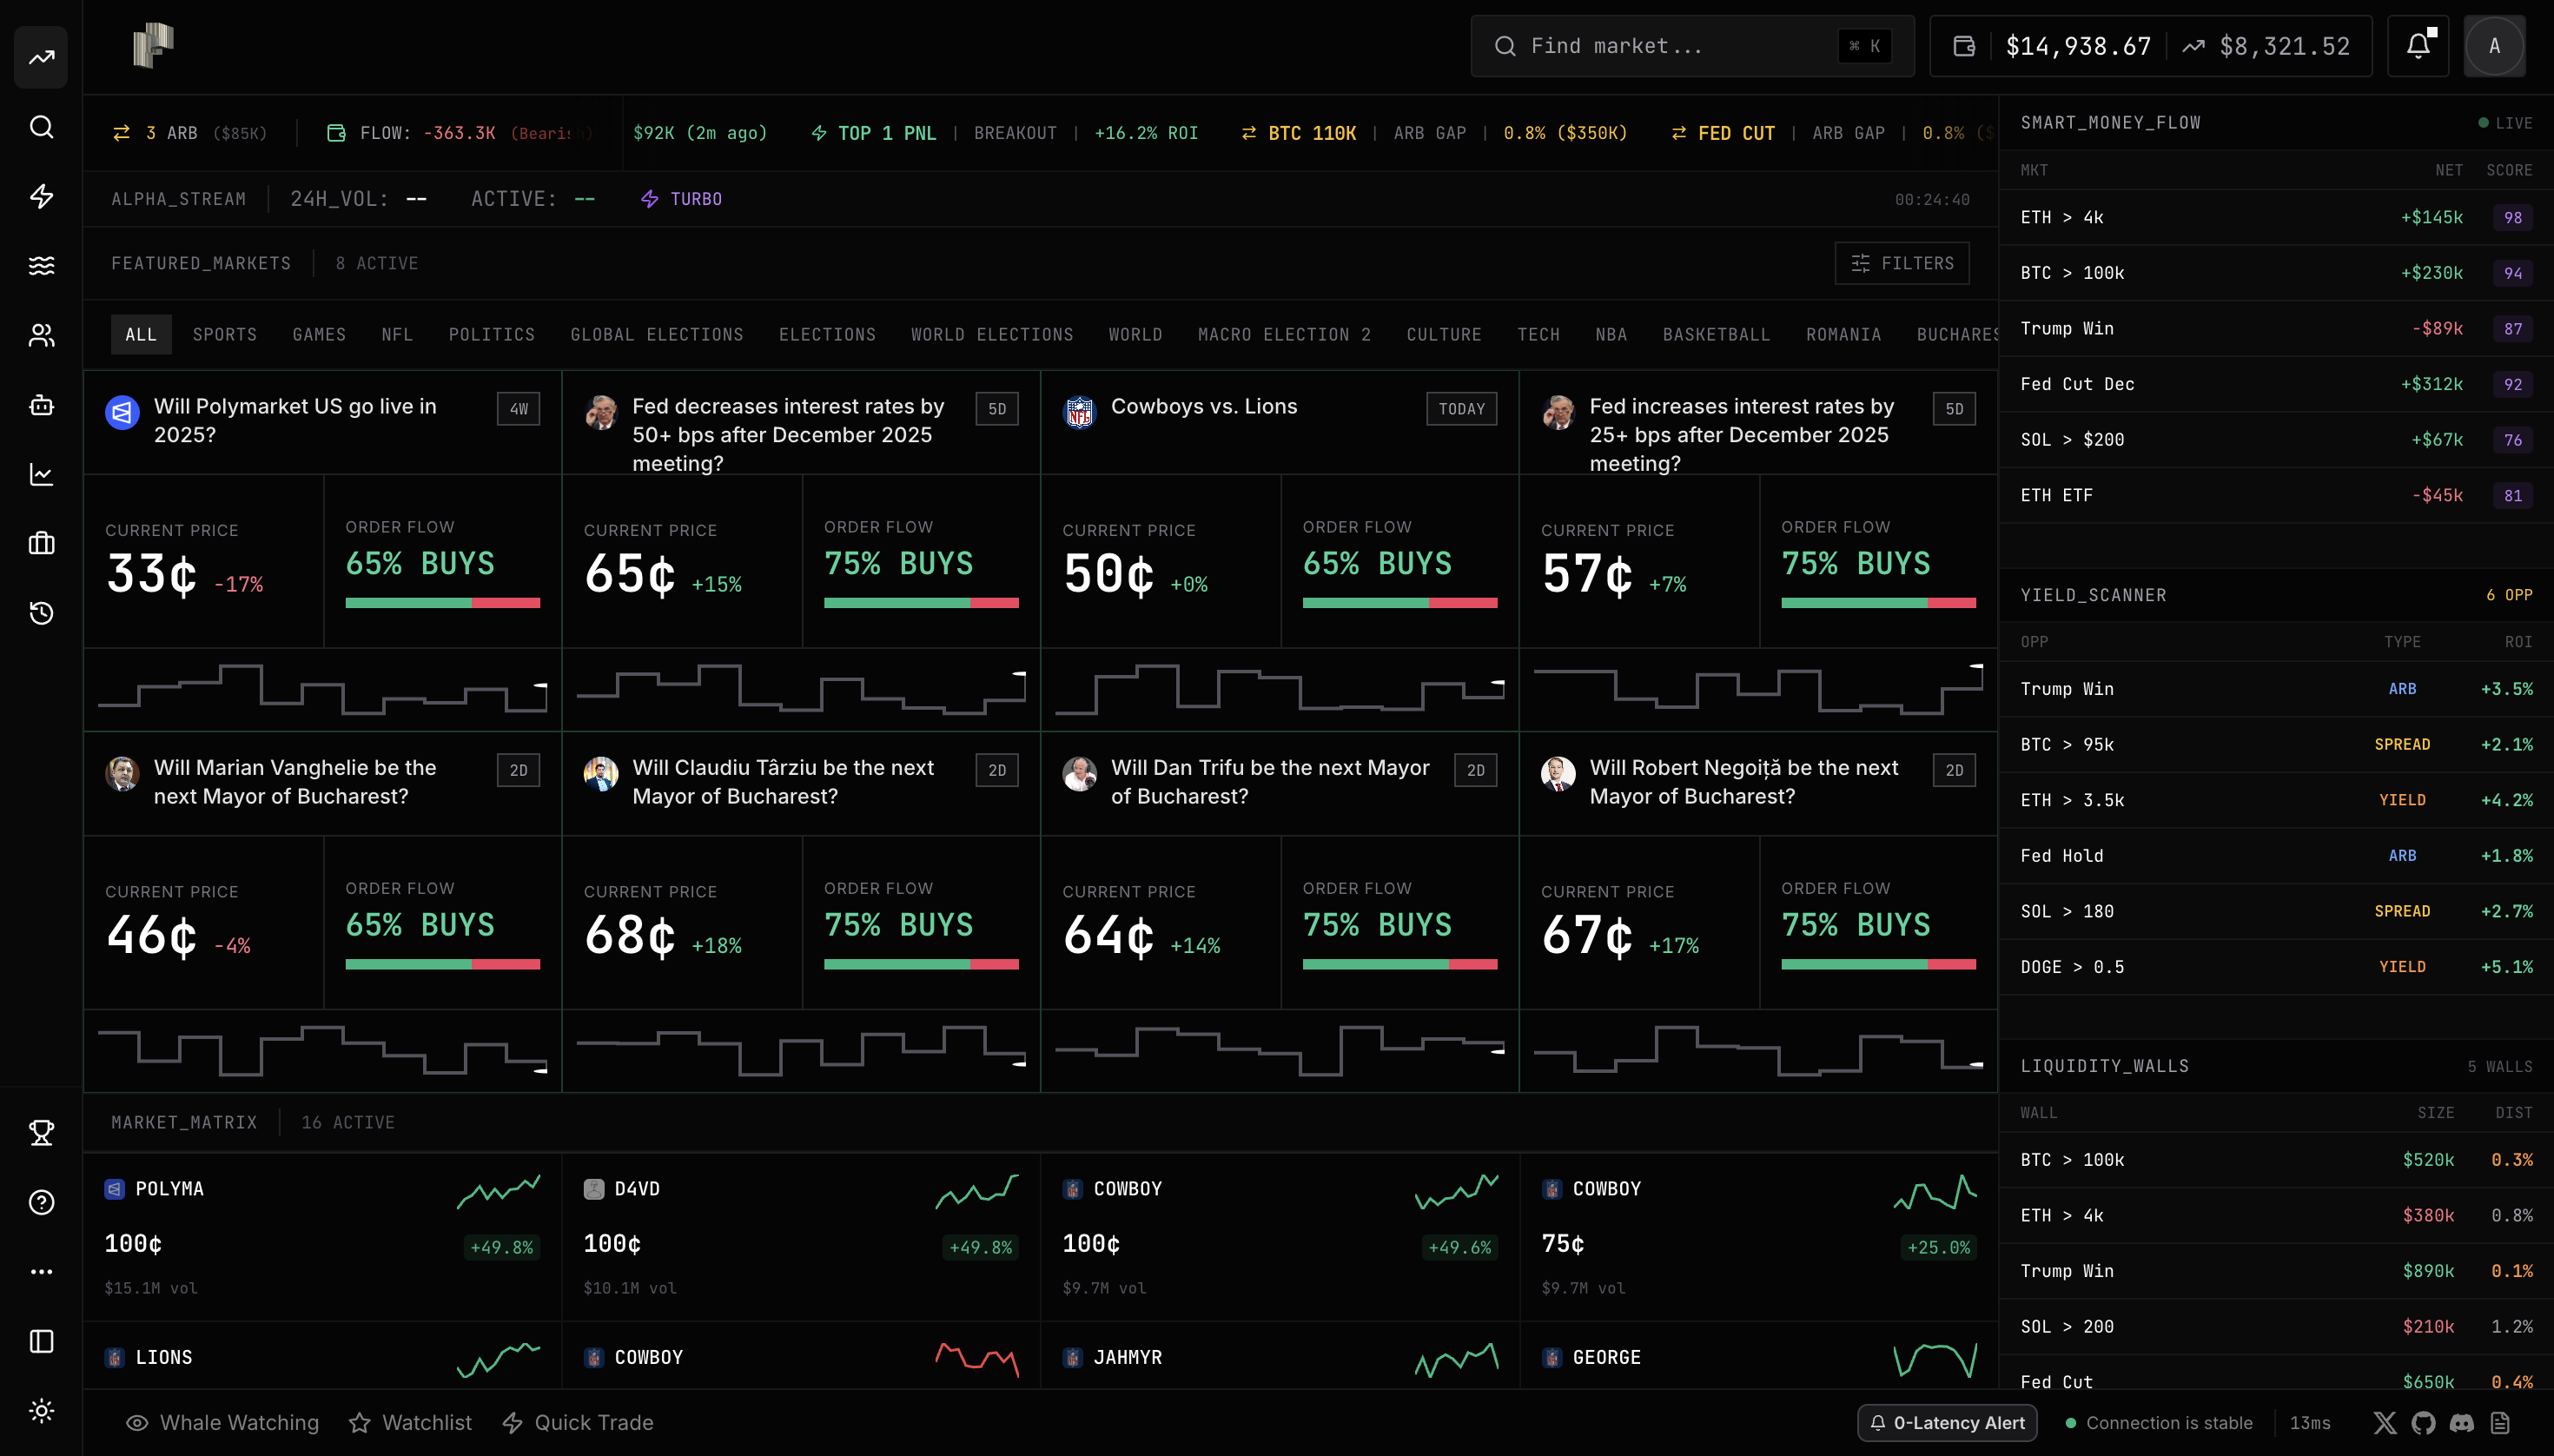
Task: Click the 0-Latency Alert button
Action: point(1946,1422)
